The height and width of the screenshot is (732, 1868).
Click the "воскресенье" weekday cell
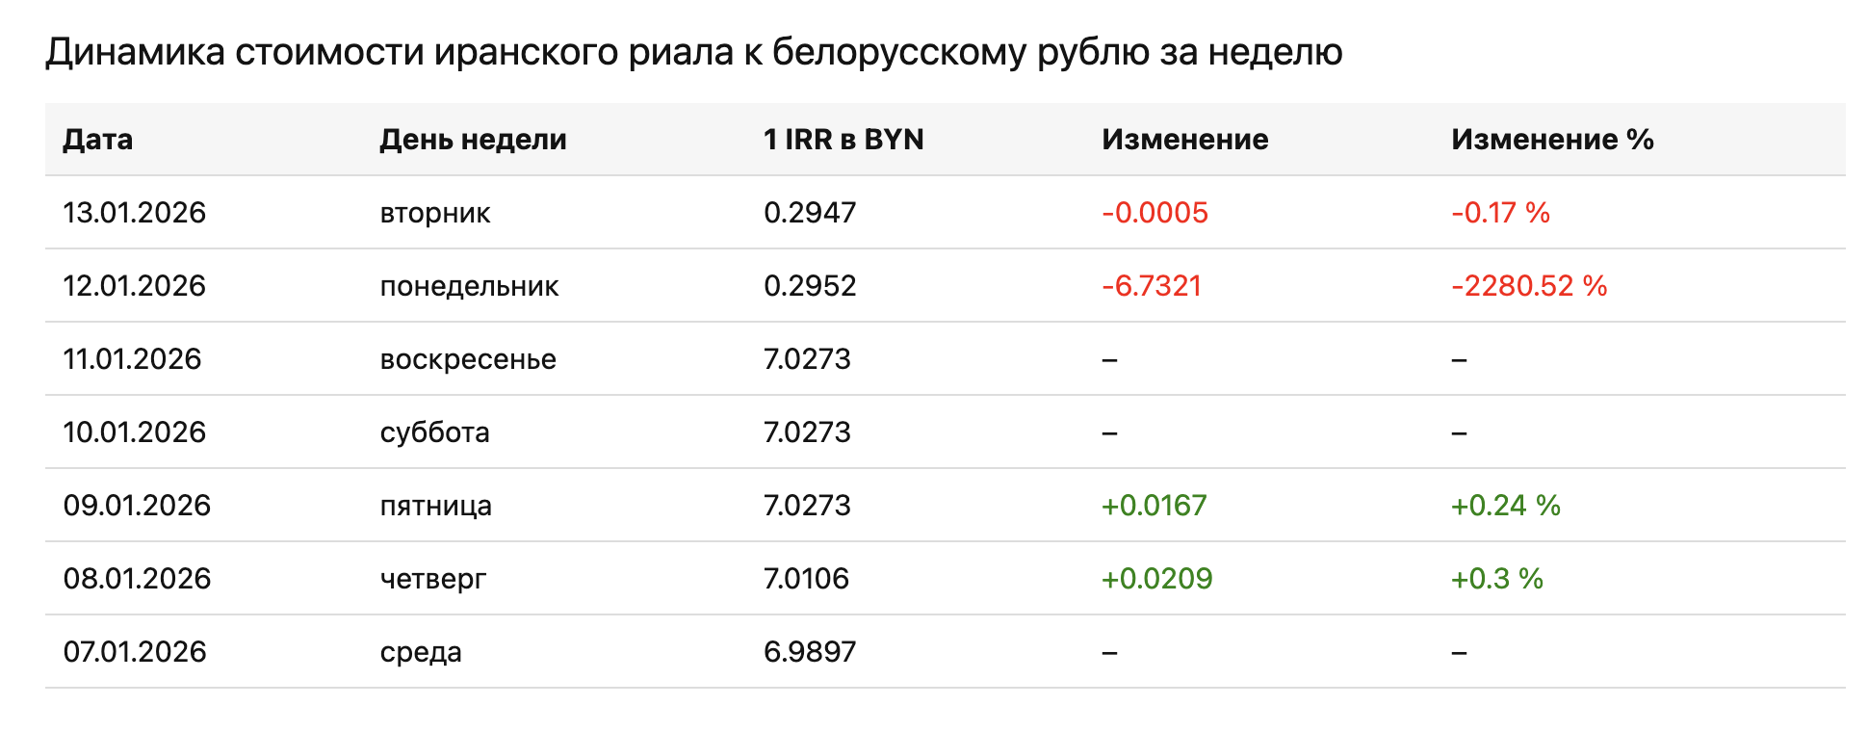pos(468,359)
